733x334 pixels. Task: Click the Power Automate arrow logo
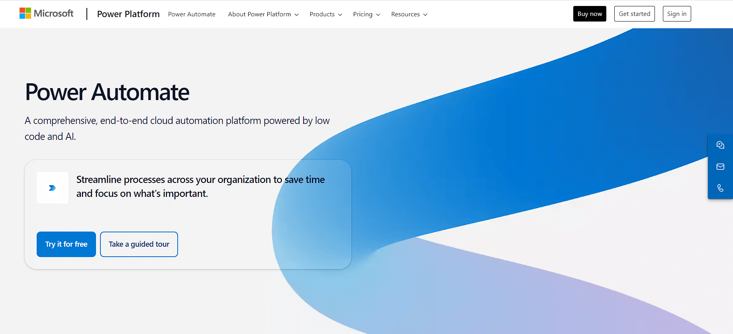click(x=53, y=188)
